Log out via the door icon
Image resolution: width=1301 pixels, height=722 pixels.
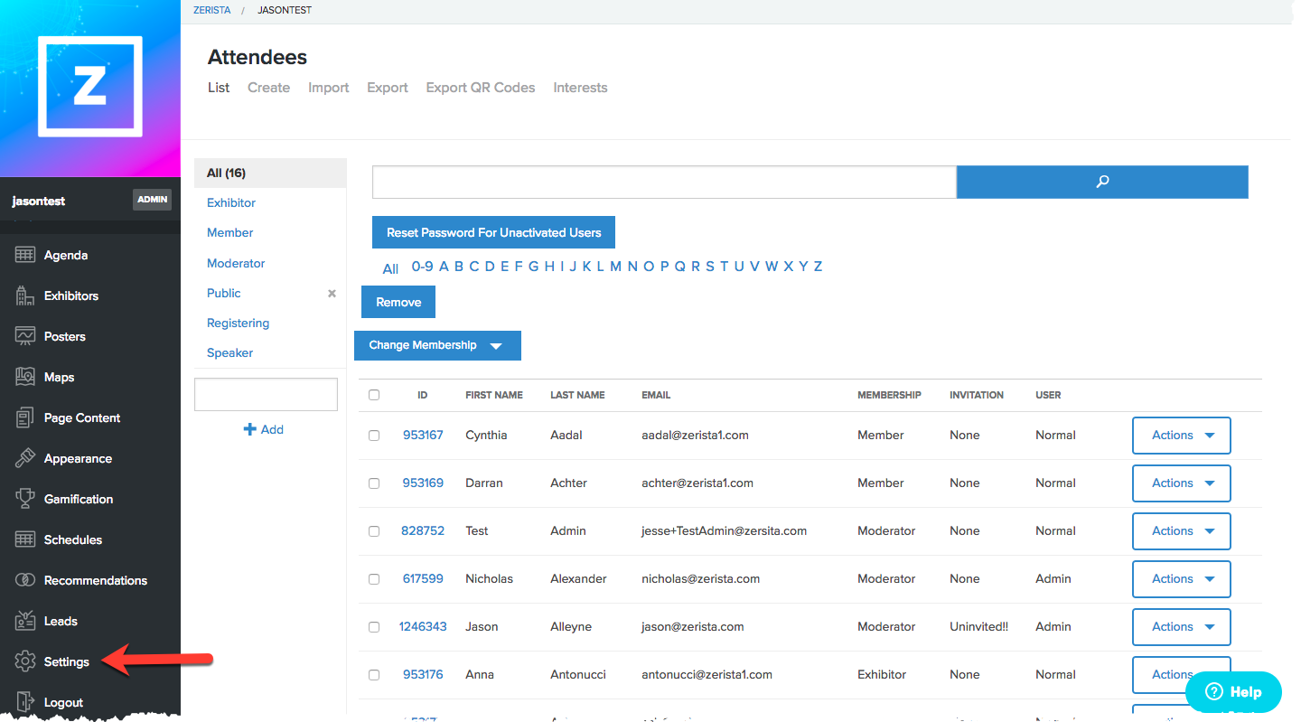click(x=25, y=702)
